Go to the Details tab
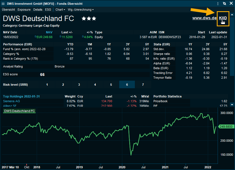The height and width of the screenshot is (170, 235). pos(38,10)
